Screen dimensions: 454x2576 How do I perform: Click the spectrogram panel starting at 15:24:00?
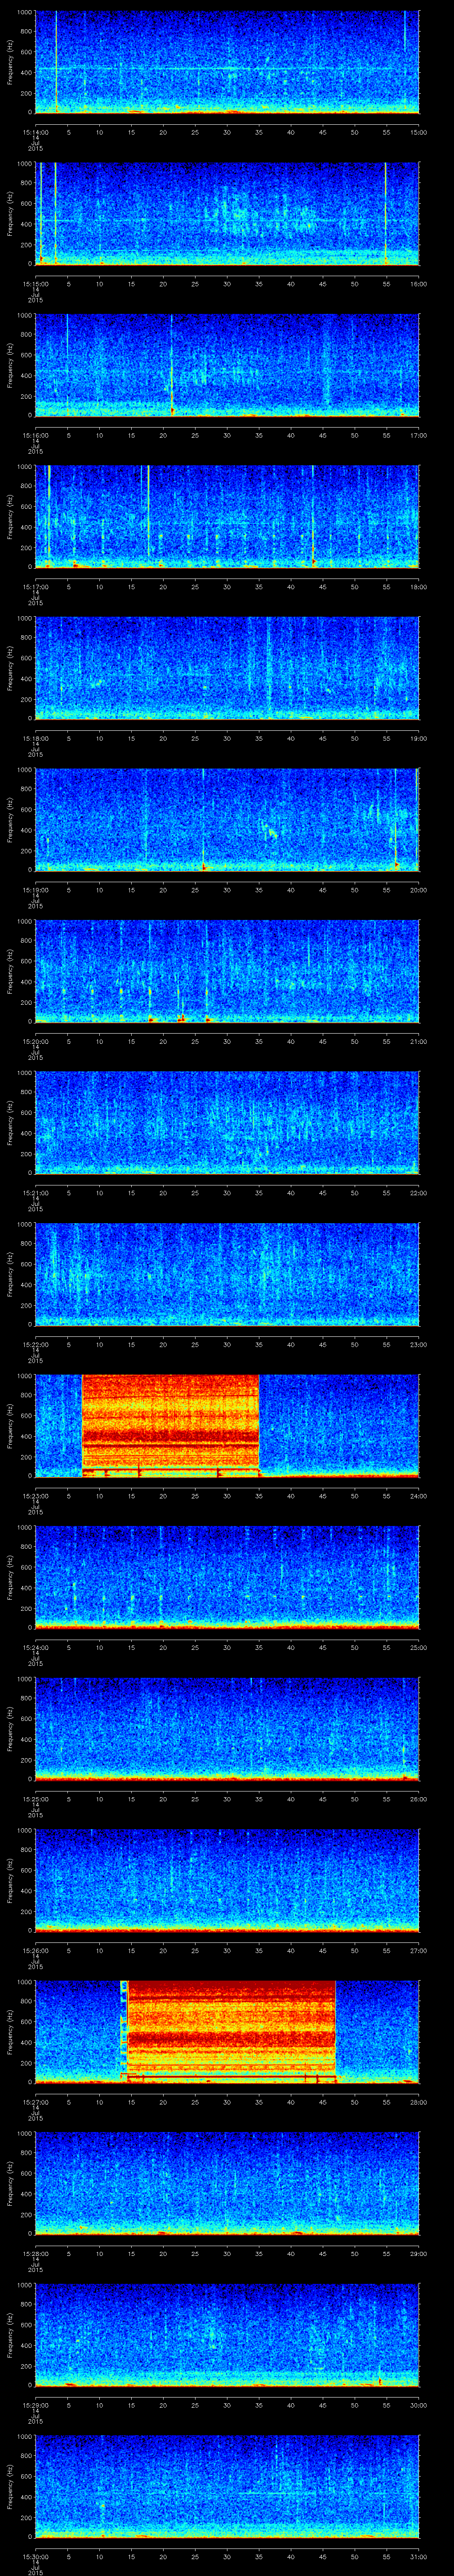coord(227,1577)
